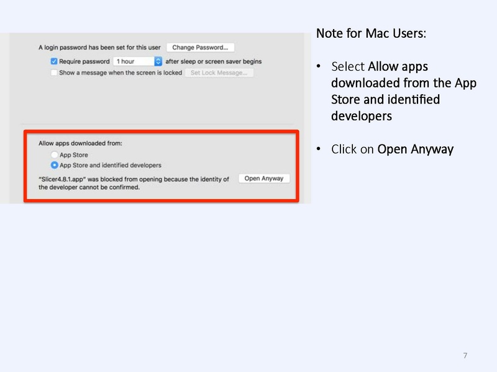This screenshot has width=497, height=372.
Task: Click the Allow apps downloaded from label
Action: click(80, 143)
